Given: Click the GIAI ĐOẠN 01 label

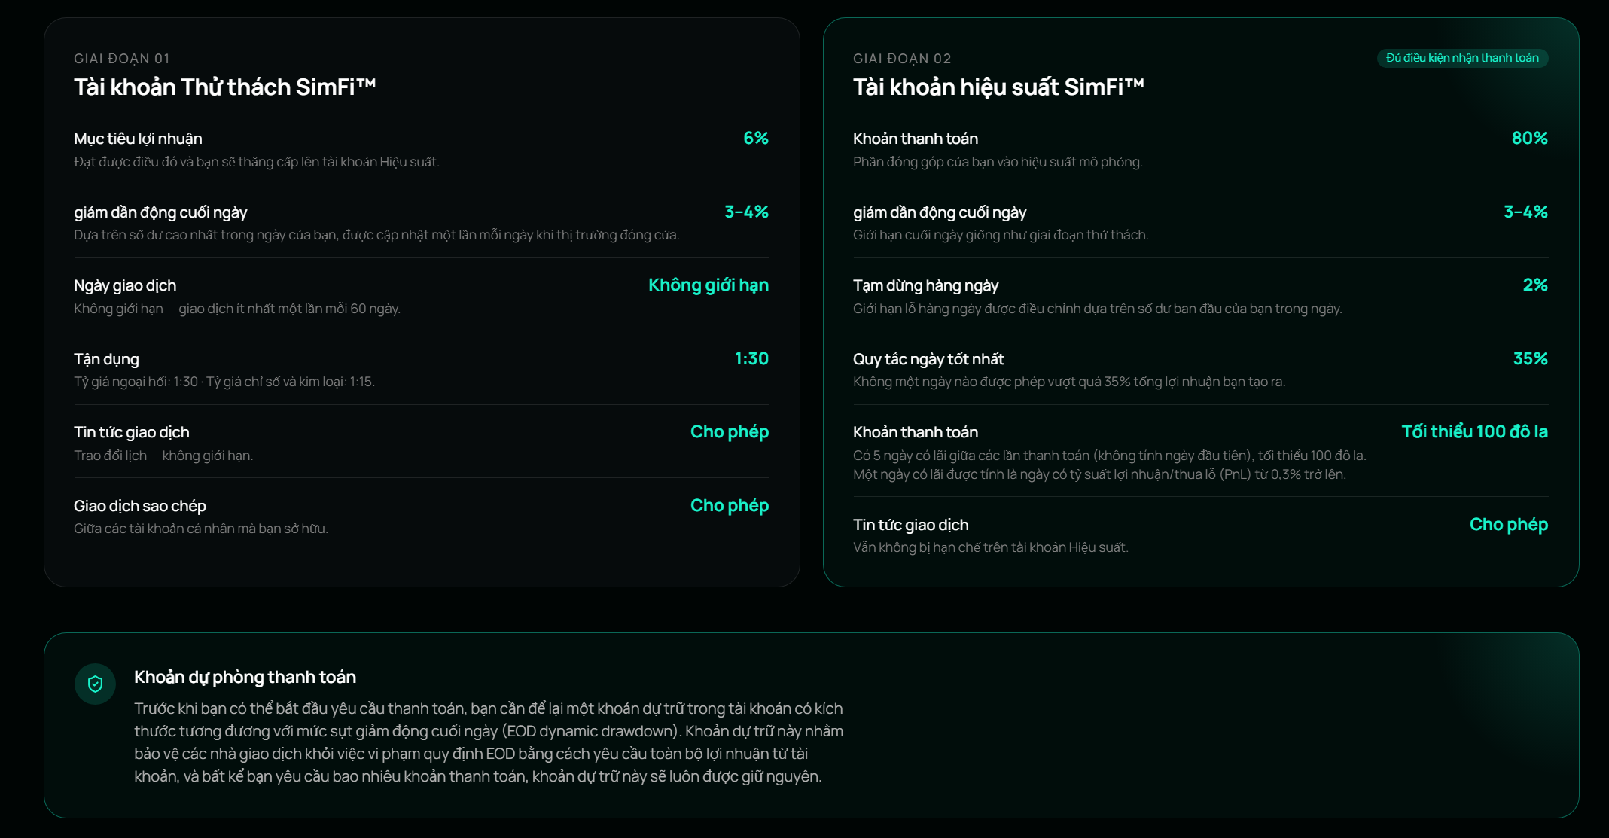Looking at the screenshot, I should click(122, 59).
